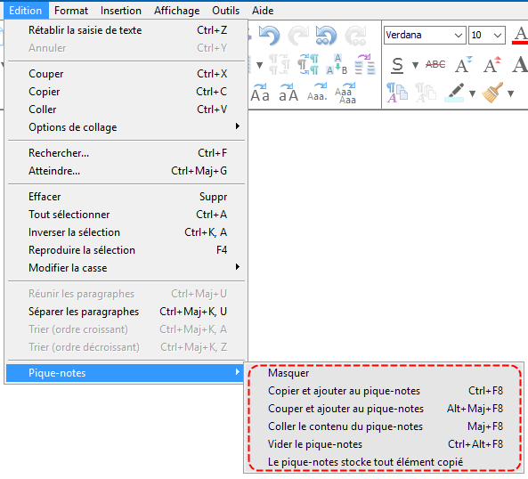Screen dimensions: 528x479
Task: Click the highlighter pen icon
Action: (x=454, y=93)
